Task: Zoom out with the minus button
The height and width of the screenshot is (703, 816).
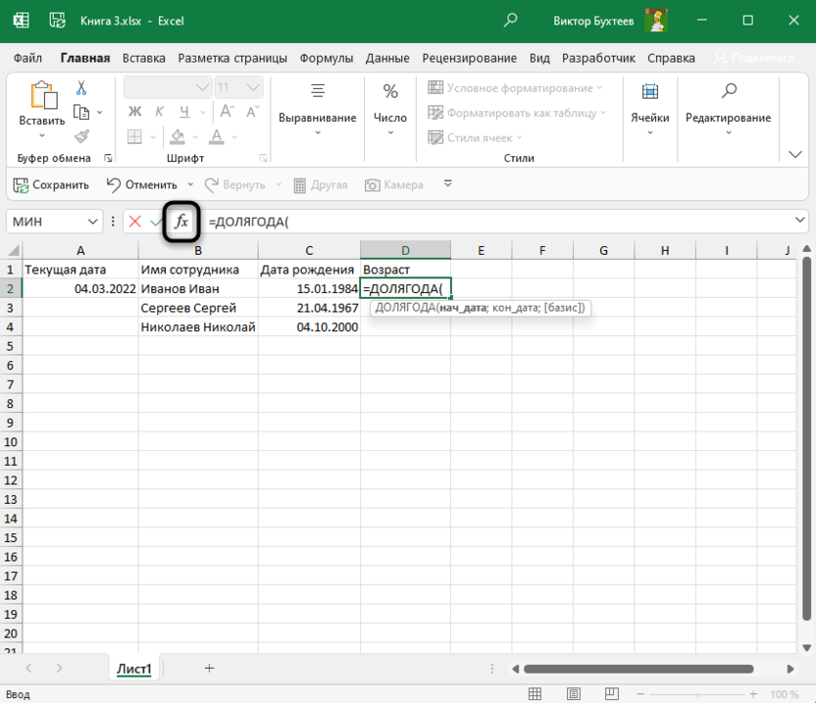Action: coord(640,694)
